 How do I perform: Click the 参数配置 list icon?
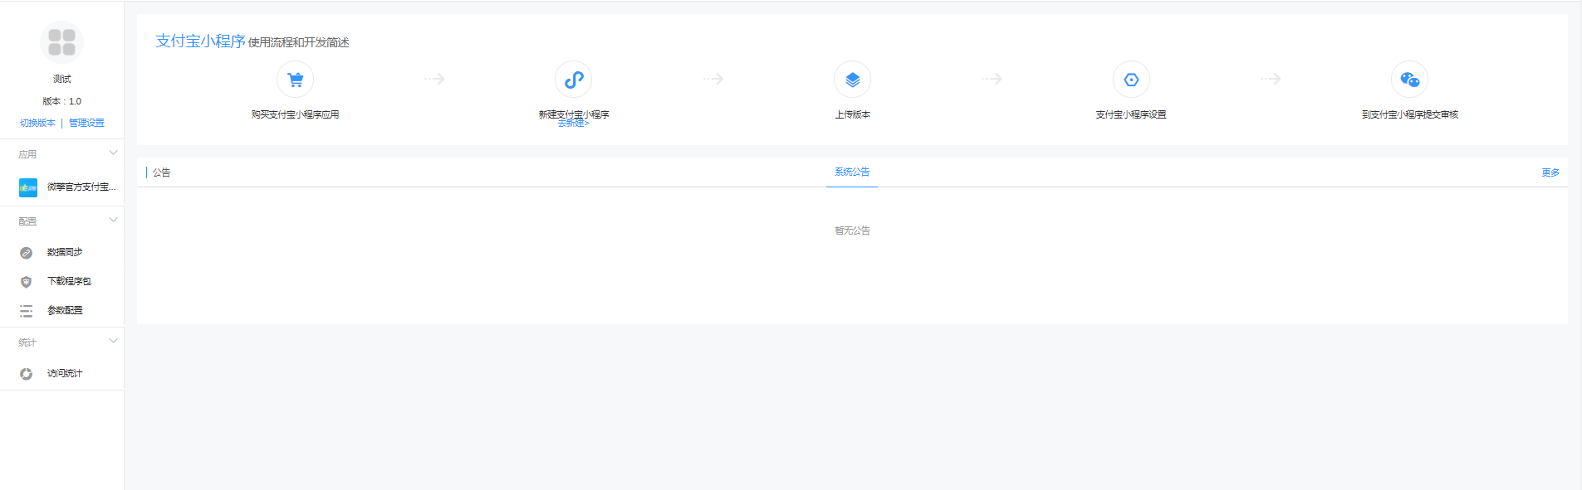[x=27, y=311]
